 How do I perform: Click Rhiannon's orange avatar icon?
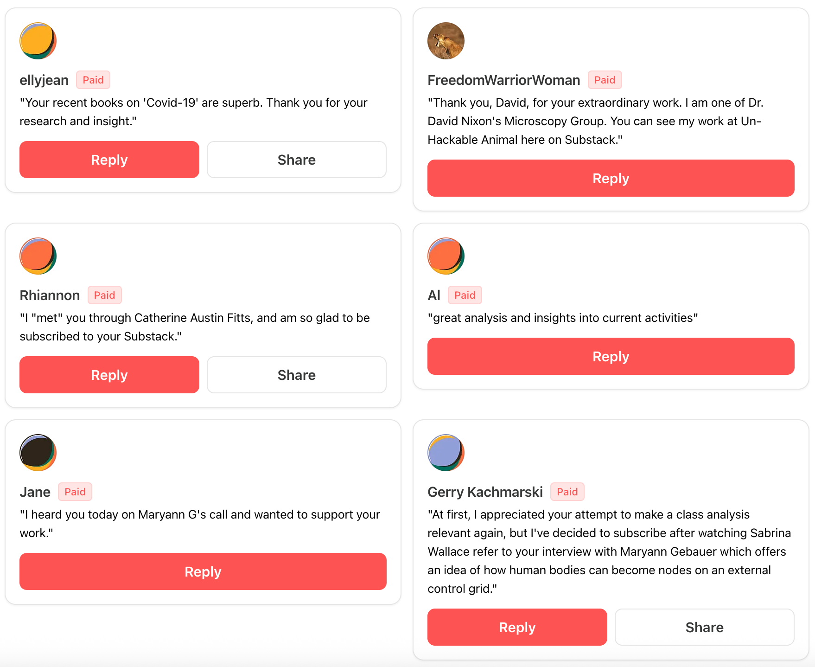pyautogui.click(x=38, y=256)
